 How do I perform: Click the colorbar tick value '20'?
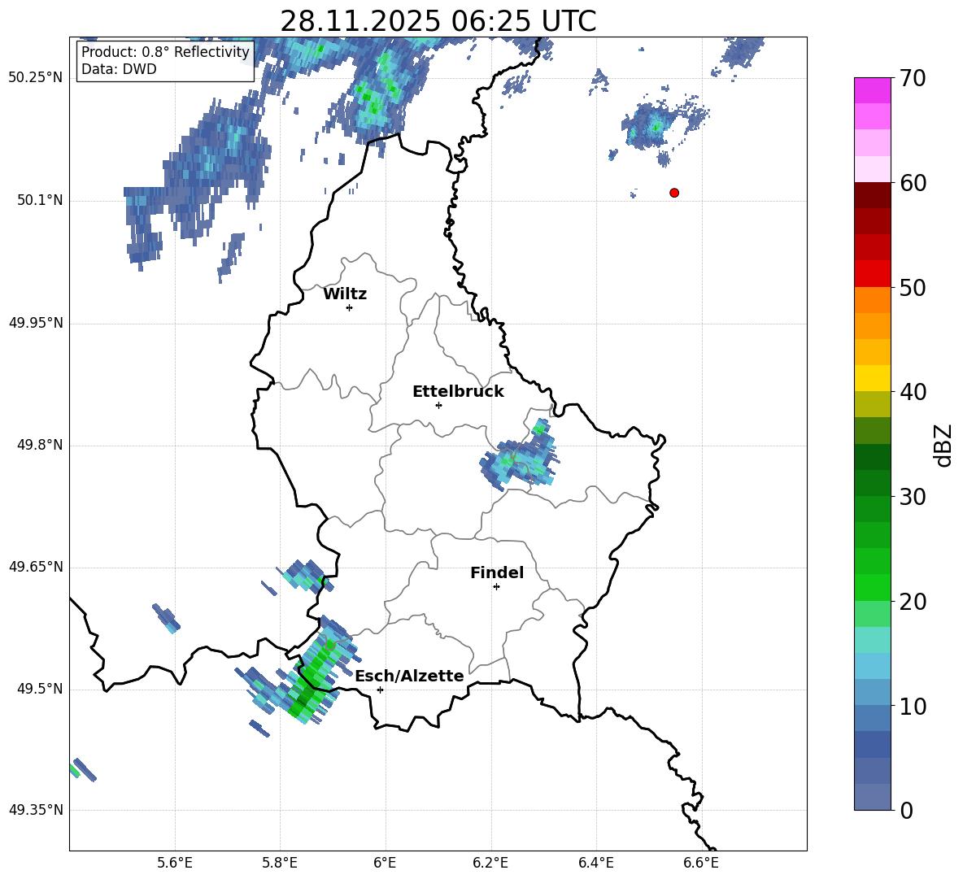tap(913, 602)
